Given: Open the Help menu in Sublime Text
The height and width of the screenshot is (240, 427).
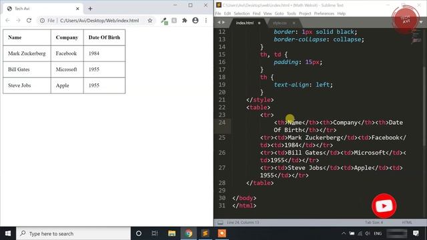Looking at the screenshot, I should (x=341, y=13).
